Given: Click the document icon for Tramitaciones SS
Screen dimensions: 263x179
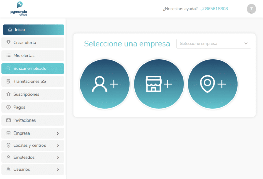Looking at the screenshot, I should click(x=8, y=81).
